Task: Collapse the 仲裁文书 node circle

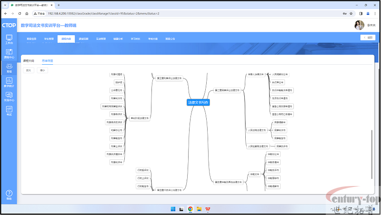Action: pyautogui.click(x=261, y=174)
